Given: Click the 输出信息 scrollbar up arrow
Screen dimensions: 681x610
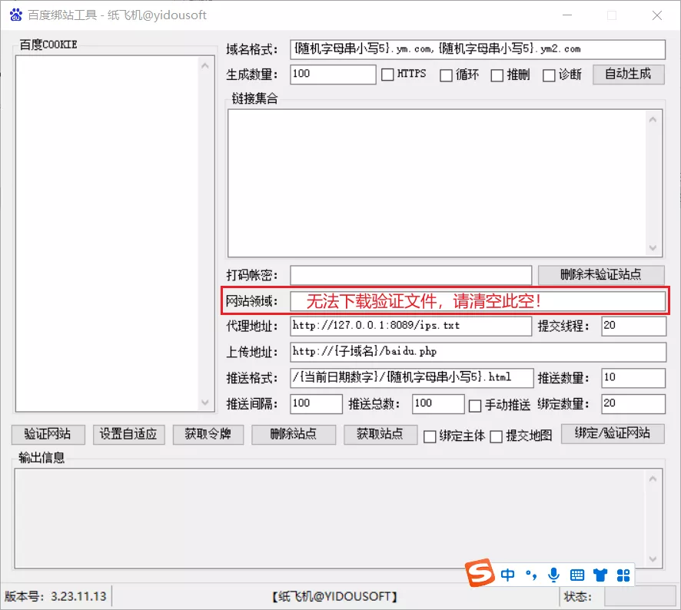Looking at the screenshot, I should coord(653,479).
